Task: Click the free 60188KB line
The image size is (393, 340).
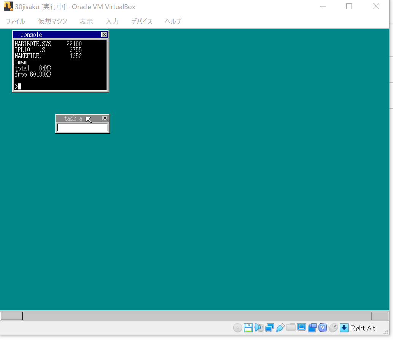Action: pyautogui.click(x=33, y=74)
